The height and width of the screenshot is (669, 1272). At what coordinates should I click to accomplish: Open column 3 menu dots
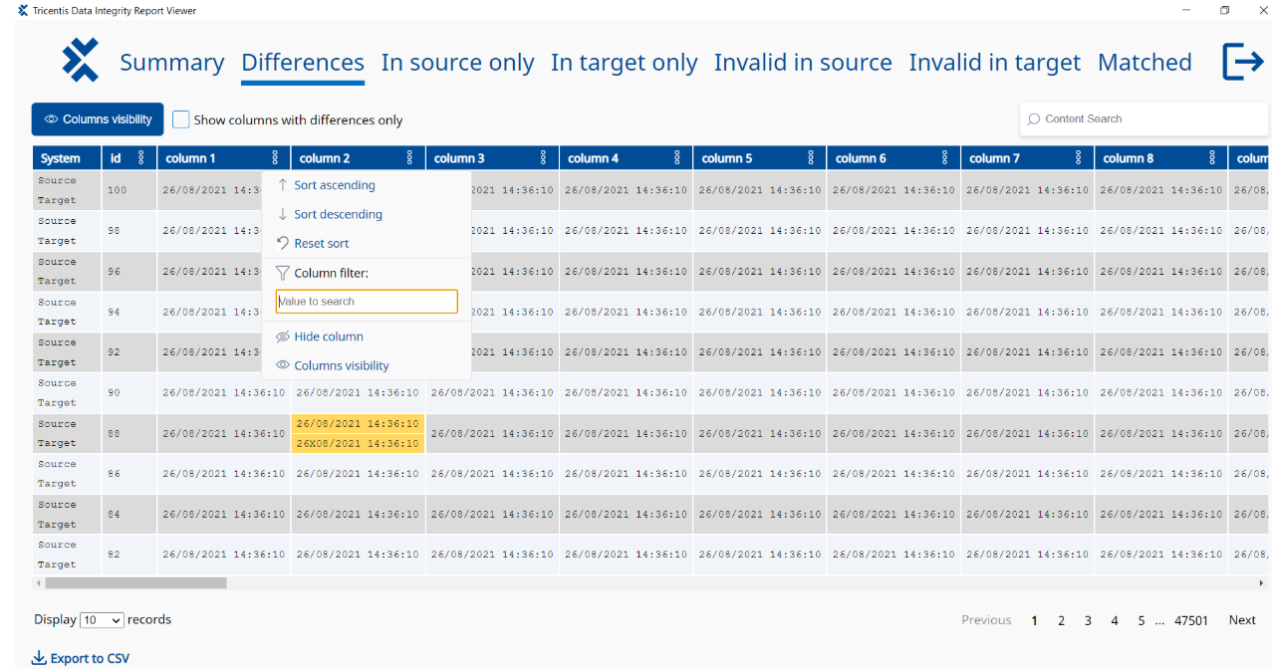click(x=543, y=157)
